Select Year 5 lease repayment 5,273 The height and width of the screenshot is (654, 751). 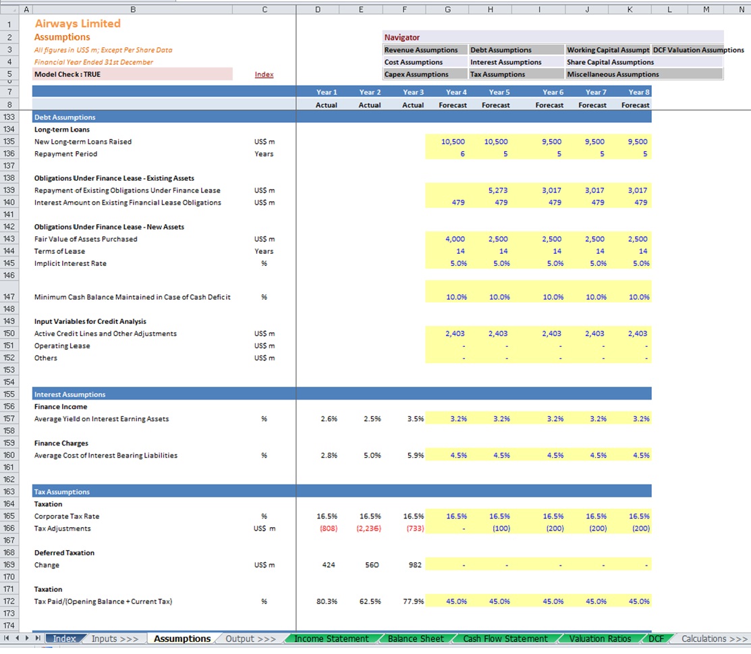coord(491,190)
